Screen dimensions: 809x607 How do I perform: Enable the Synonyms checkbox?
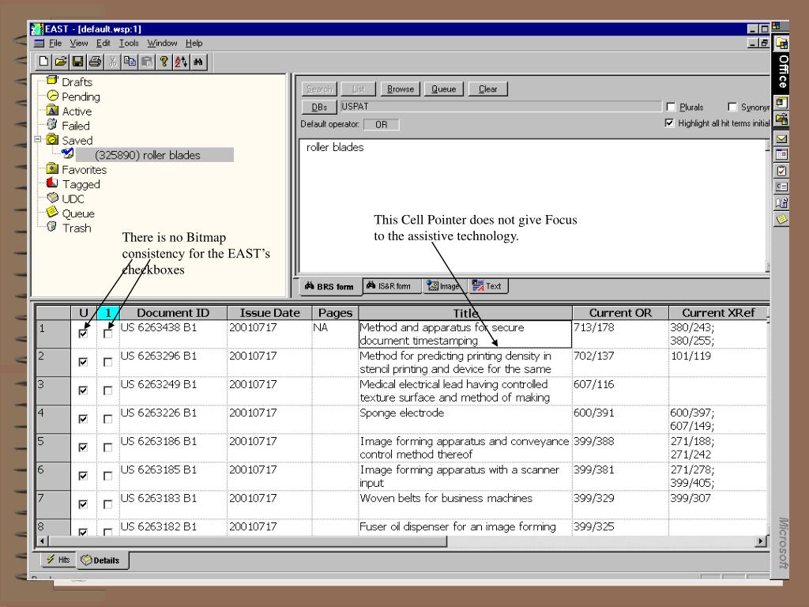click(732, 107)
